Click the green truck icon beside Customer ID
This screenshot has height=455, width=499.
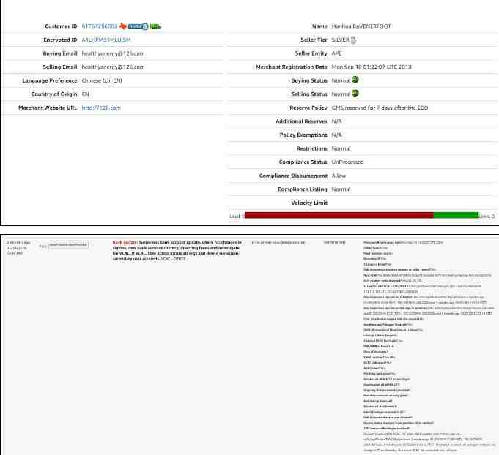pyautogui.click(x=156, y=26)
